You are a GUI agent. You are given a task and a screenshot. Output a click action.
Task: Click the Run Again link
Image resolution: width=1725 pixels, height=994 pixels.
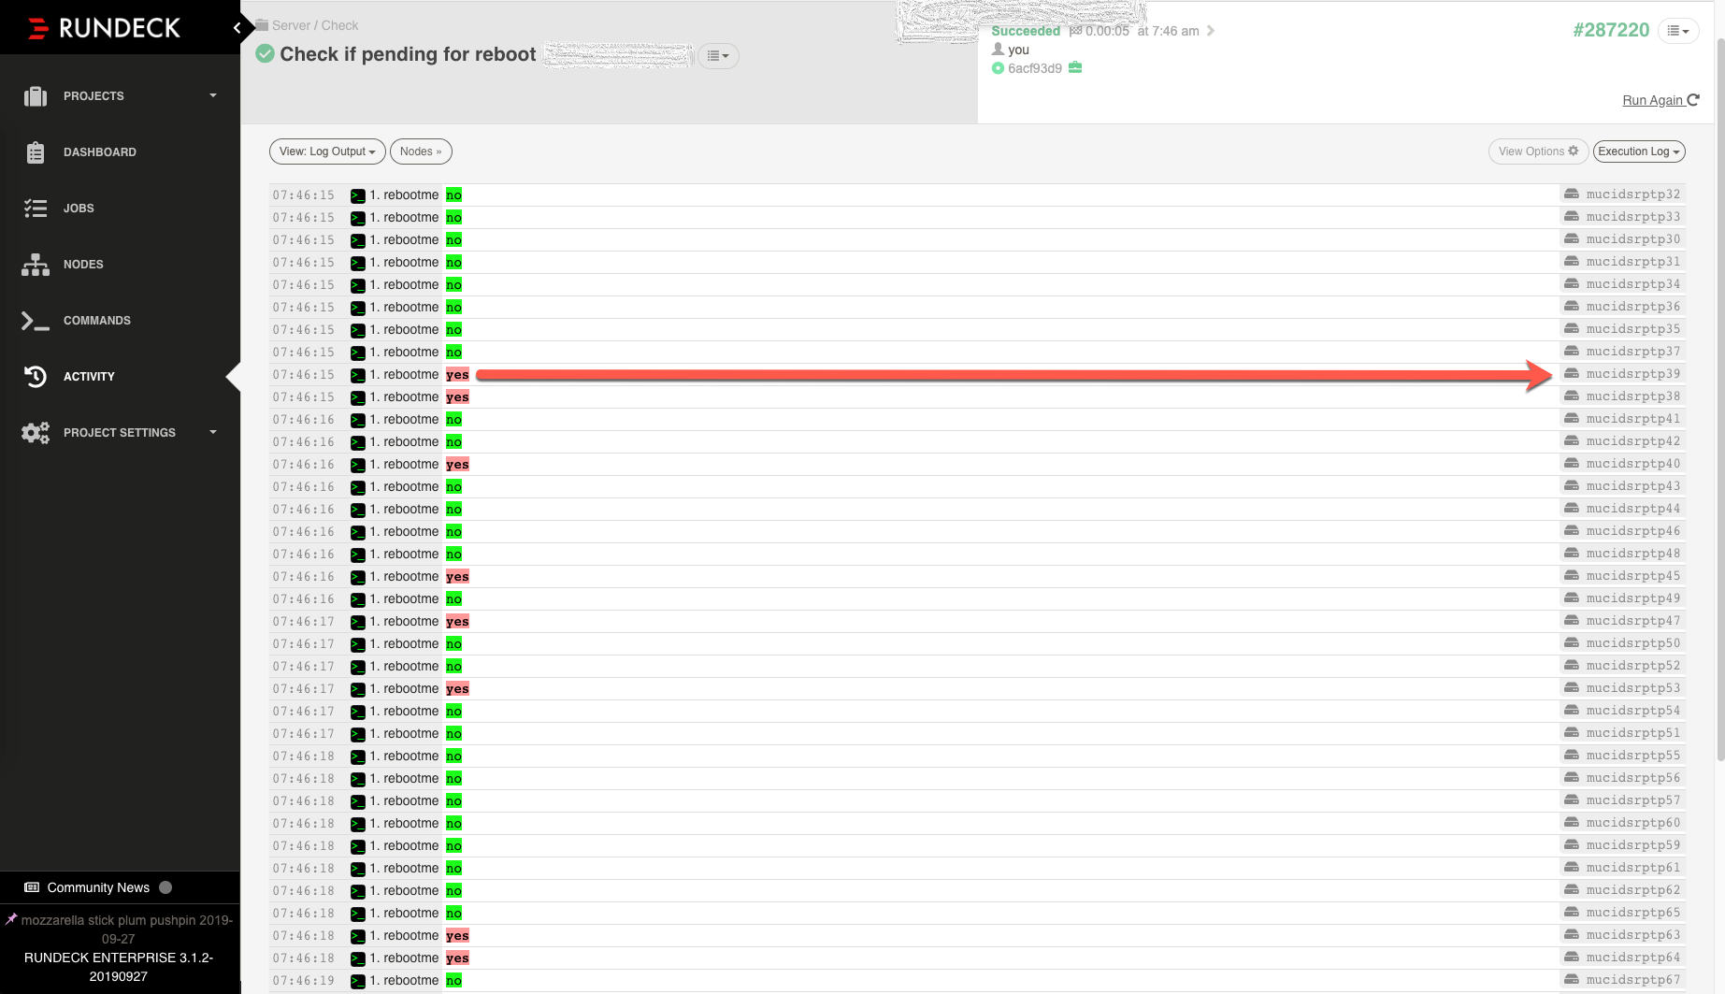(x=1653, y=100)
